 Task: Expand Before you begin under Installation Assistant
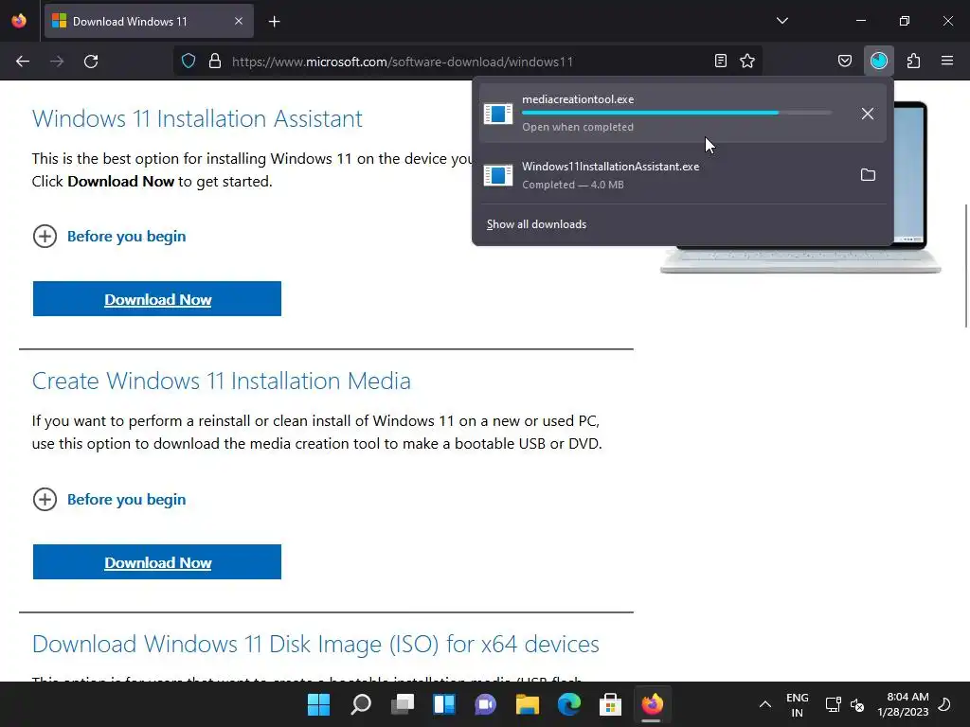110,236
